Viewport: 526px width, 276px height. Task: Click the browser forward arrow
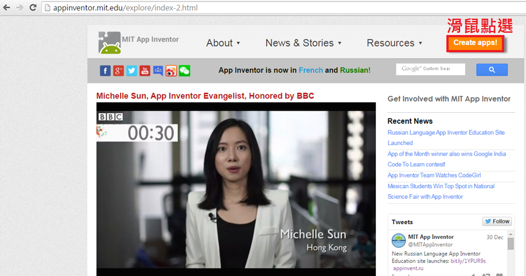(x=20, y=7)
